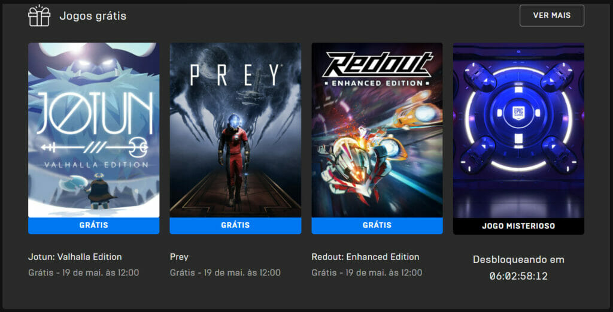Click the Desbloqueando em text
Image resolution: width=613 pixels, height=312 pixels.
(518, 260)
